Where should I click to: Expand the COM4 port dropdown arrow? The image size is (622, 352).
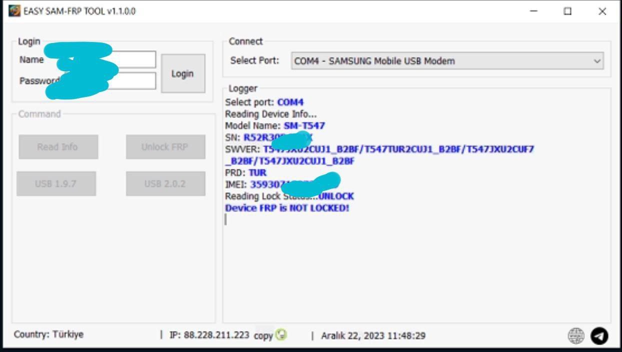[x=596, y=61]
